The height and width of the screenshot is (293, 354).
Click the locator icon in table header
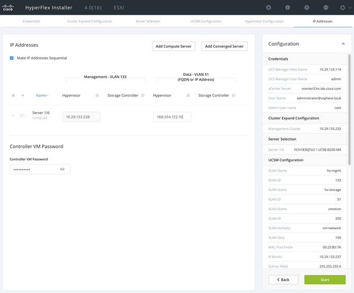(23, 96)
